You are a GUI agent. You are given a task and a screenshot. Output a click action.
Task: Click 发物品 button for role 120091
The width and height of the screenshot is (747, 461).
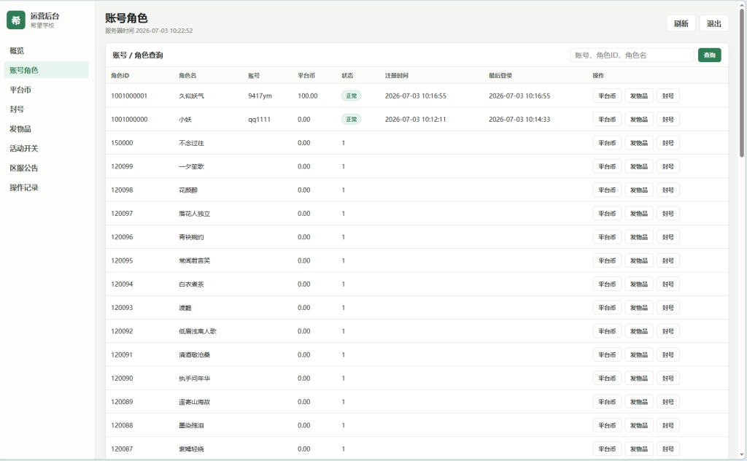(x=639, y=355)
